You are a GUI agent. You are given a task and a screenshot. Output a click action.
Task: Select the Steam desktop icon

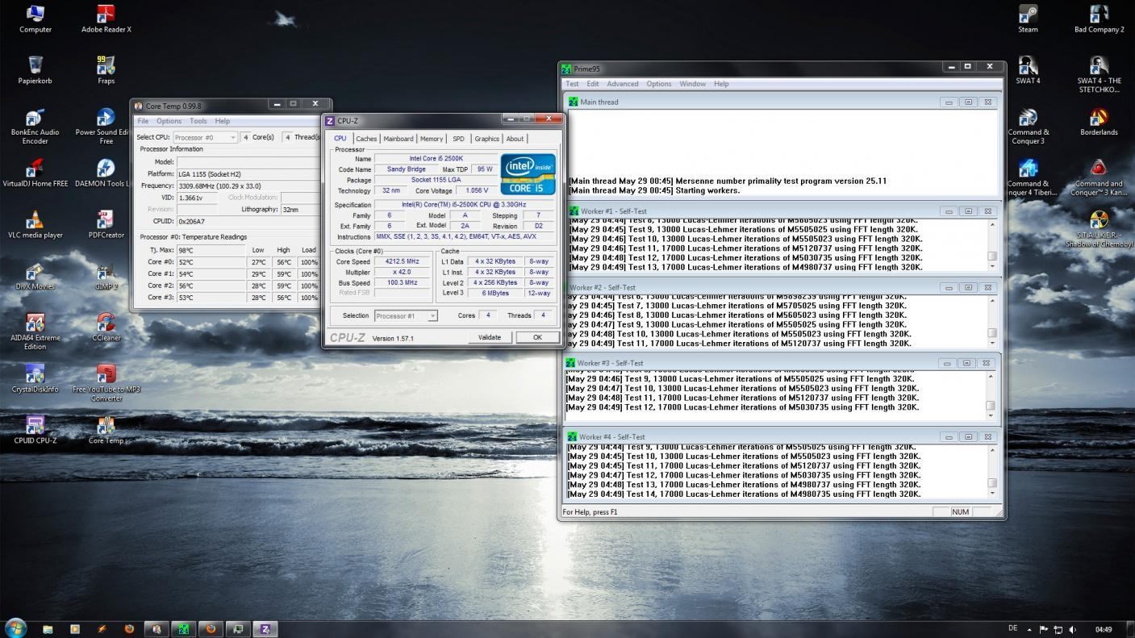pyautogui.click(x=1028, y=19)
